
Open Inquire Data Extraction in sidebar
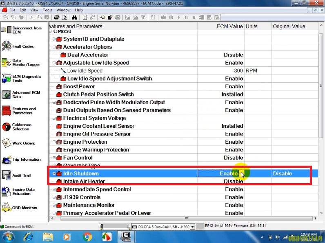(18, 192)
